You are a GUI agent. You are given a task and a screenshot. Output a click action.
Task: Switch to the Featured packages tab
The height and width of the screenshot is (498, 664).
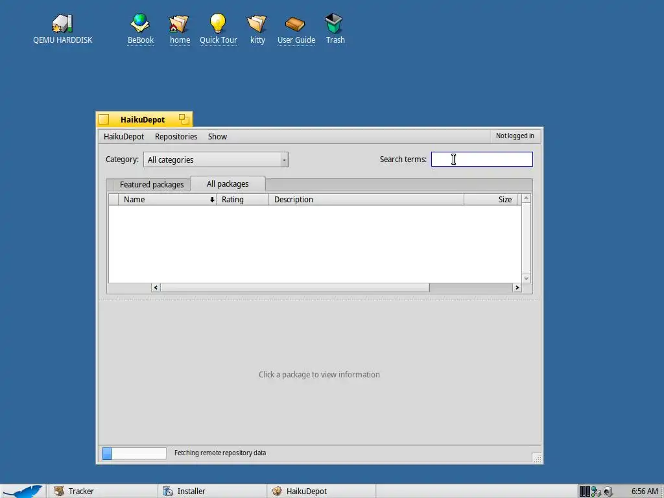click(152, 185)
